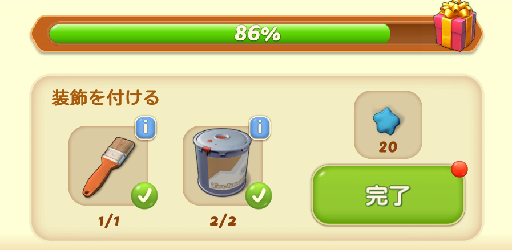
Task: Click the green checkmark on the paintbrush
Action: click(x=144, y=195)
